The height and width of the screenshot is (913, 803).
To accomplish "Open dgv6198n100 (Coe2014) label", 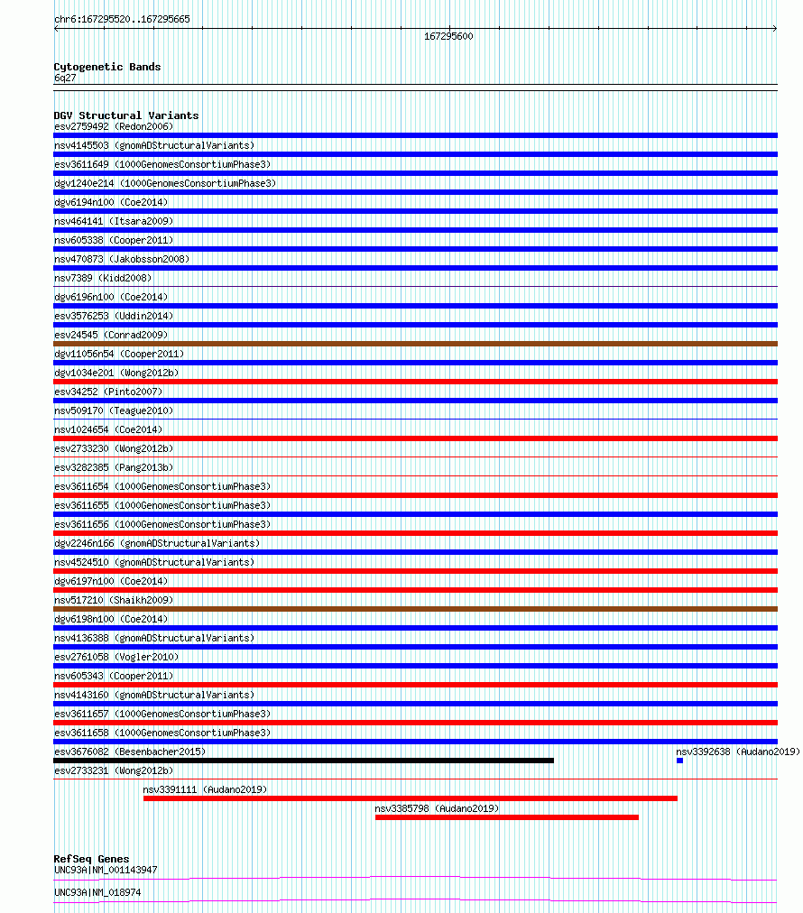I will point(111,618).
